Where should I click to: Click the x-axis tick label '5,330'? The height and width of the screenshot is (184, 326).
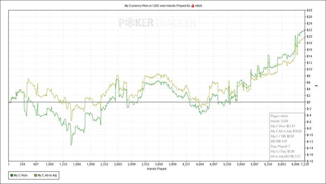(x=227, y=164)
